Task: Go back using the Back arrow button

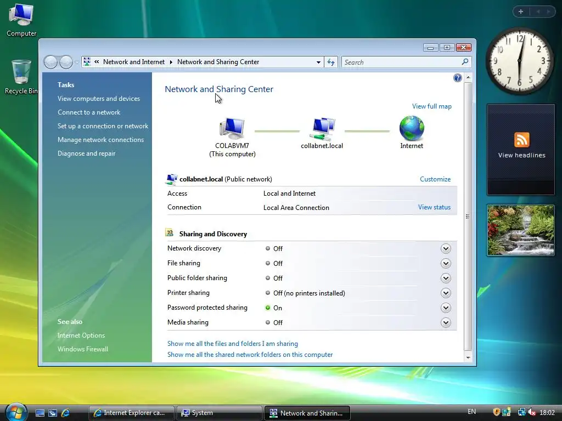Action: click(50, 62)
